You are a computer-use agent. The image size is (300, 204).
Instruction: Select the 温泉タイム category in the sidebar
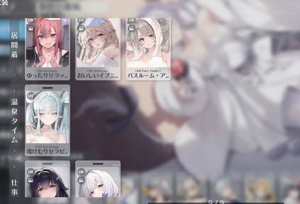coord(14,121)
